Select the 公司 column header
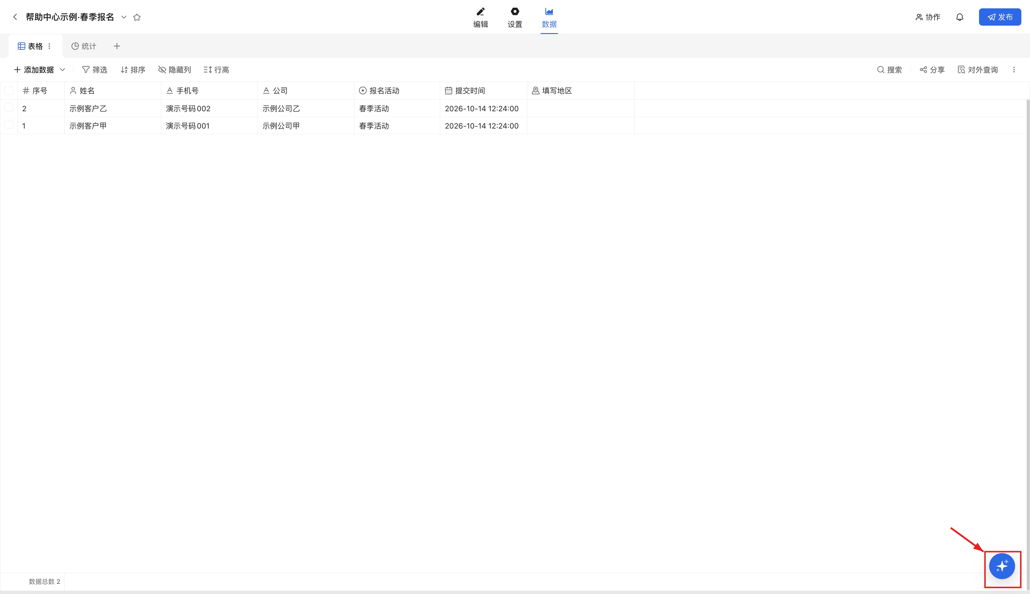This screenshot has height=594, width=1030. [306, 91]
